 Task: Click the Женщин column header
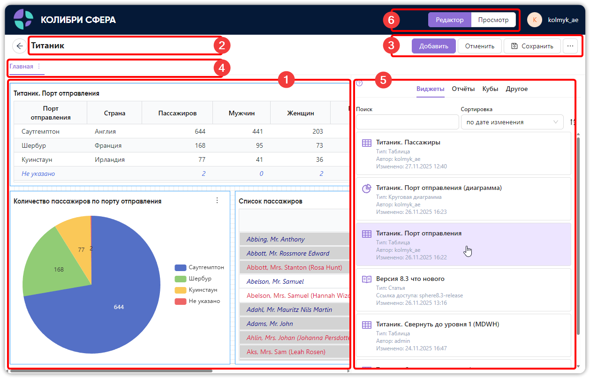[300, 113]
